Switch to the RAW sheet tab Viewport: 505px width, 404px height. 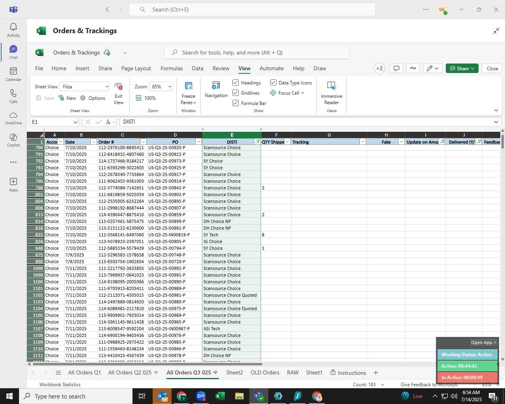(x=293, y=372)
